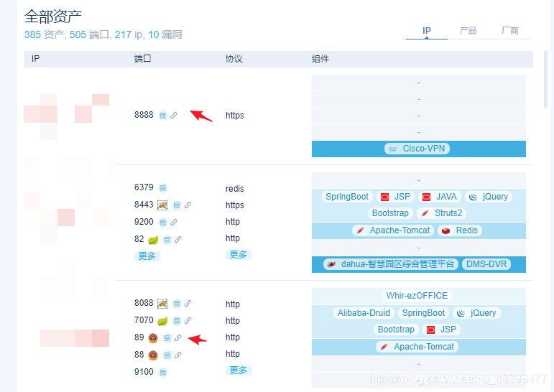
Task: Click the police badge icon beside port 88
Action: tap(153, 355)
